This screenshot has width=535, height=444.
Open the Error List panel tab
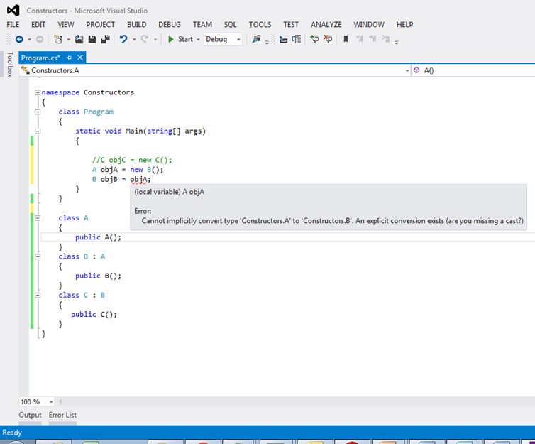pos(62,415)
